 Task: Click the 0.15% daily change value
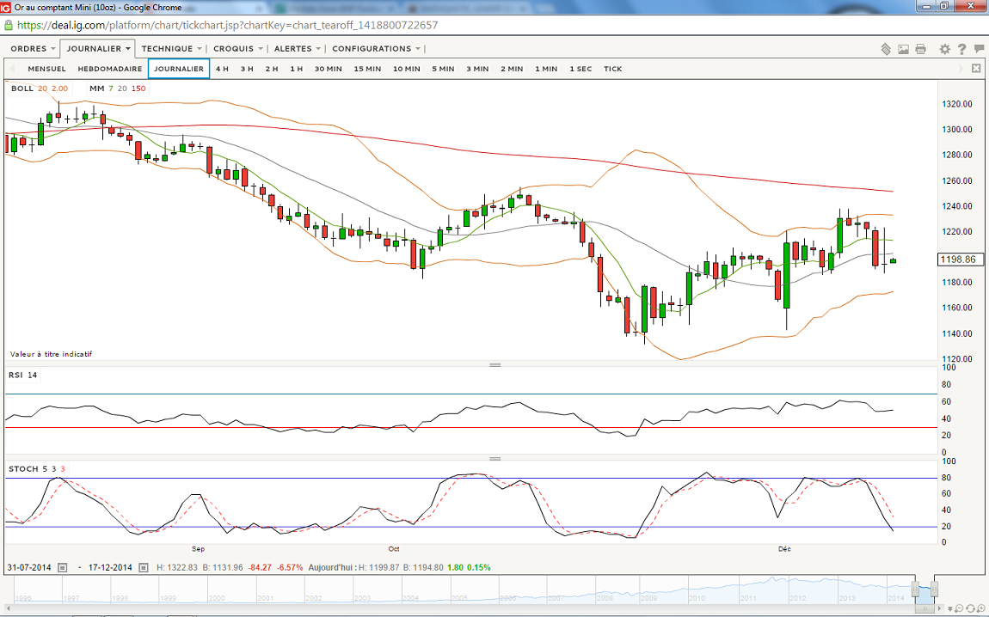479,568
